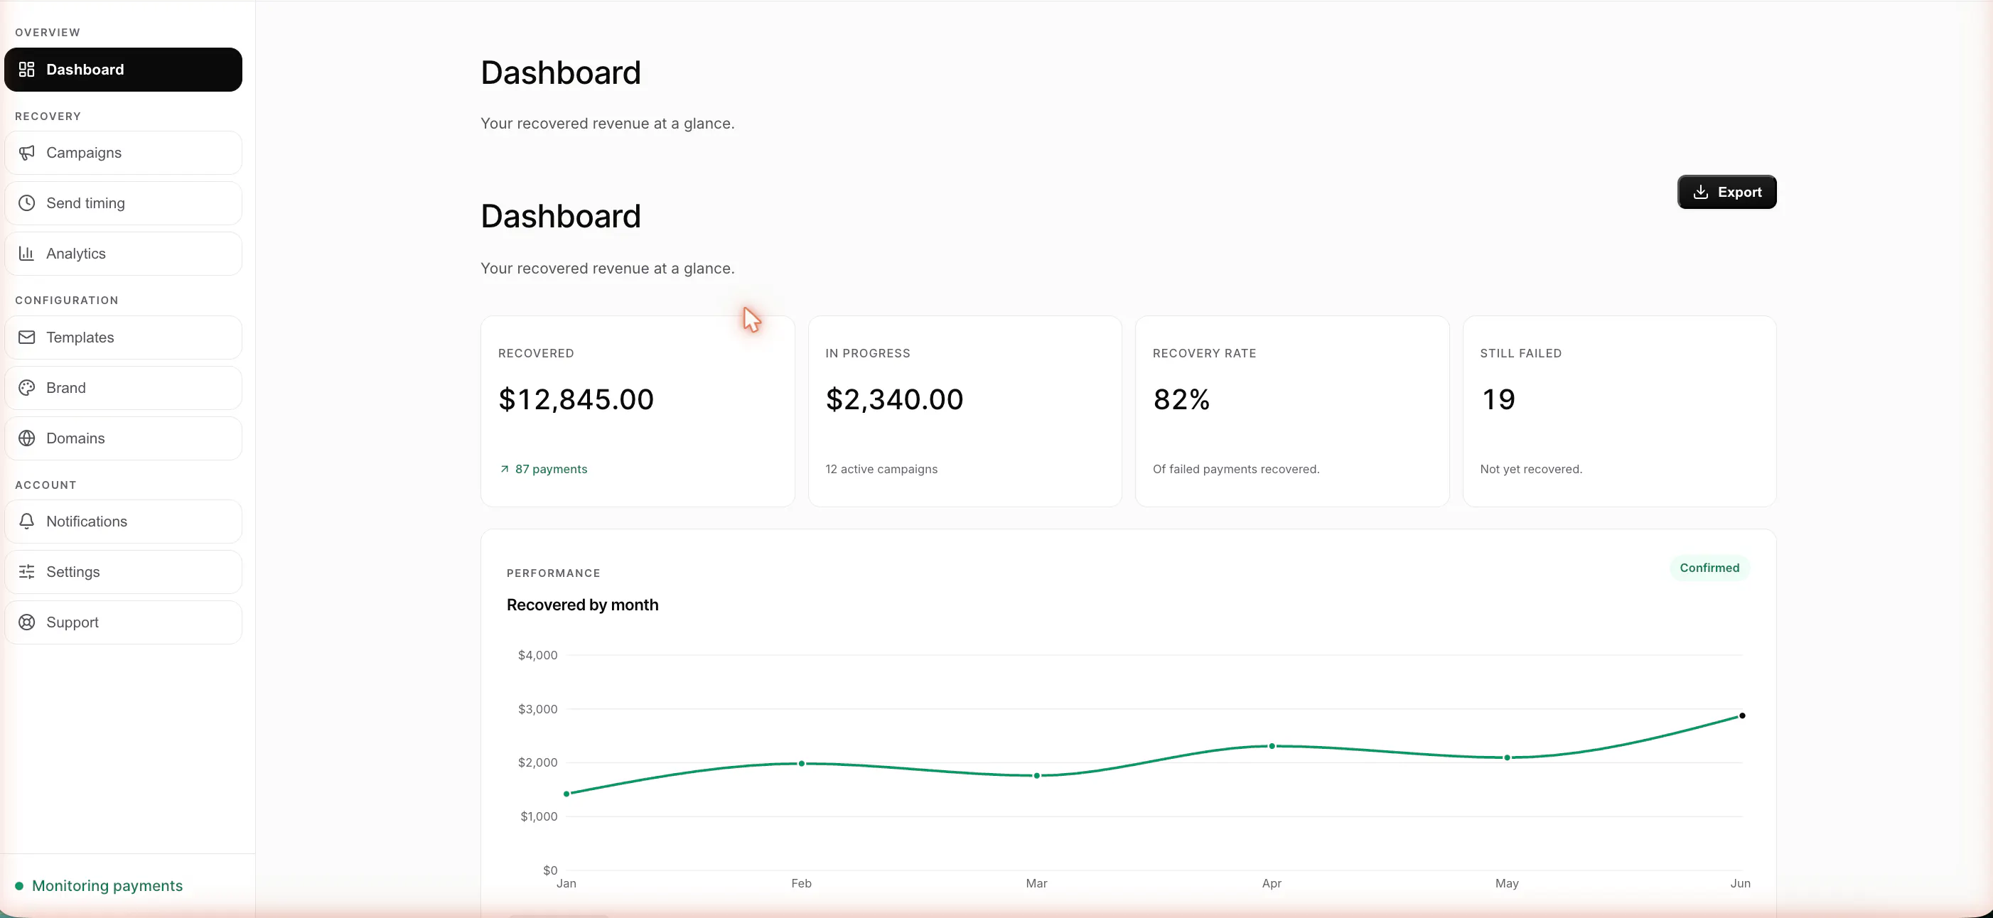Open the Still Failed 19 card
1993x918 pixels.
pyautogui.click(x=1619, y=411)
